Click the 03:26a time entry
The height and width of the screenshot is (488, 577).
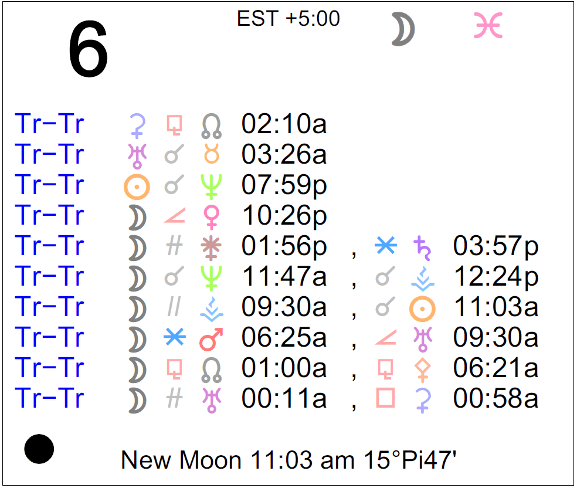284,155
